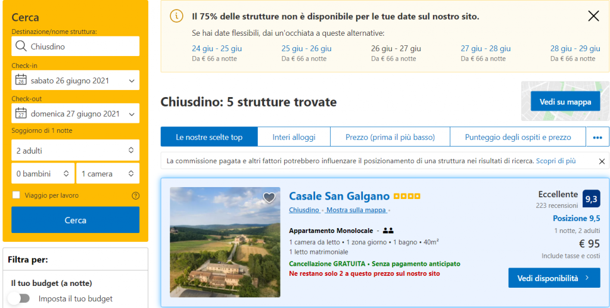Click Vedi disponibilità button
Screen dimensions: 610x308
point(554,278)
